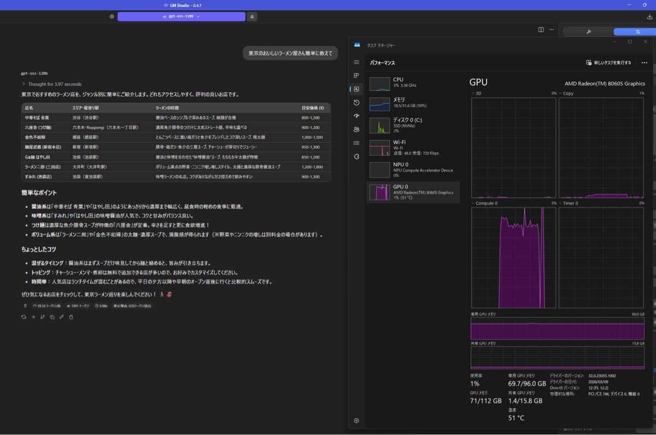Eject the loaded gpt-oss-120b model
The image size is (656, 435).
click(251, 16)
